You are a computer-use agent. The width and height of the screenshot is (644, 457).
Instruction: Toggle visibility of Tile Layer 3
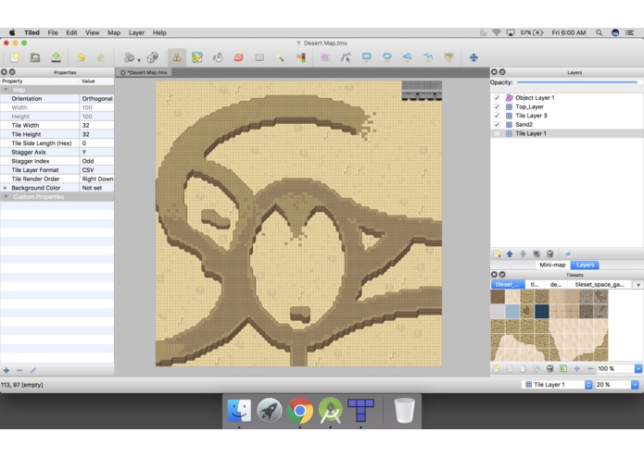click(497, 116)
